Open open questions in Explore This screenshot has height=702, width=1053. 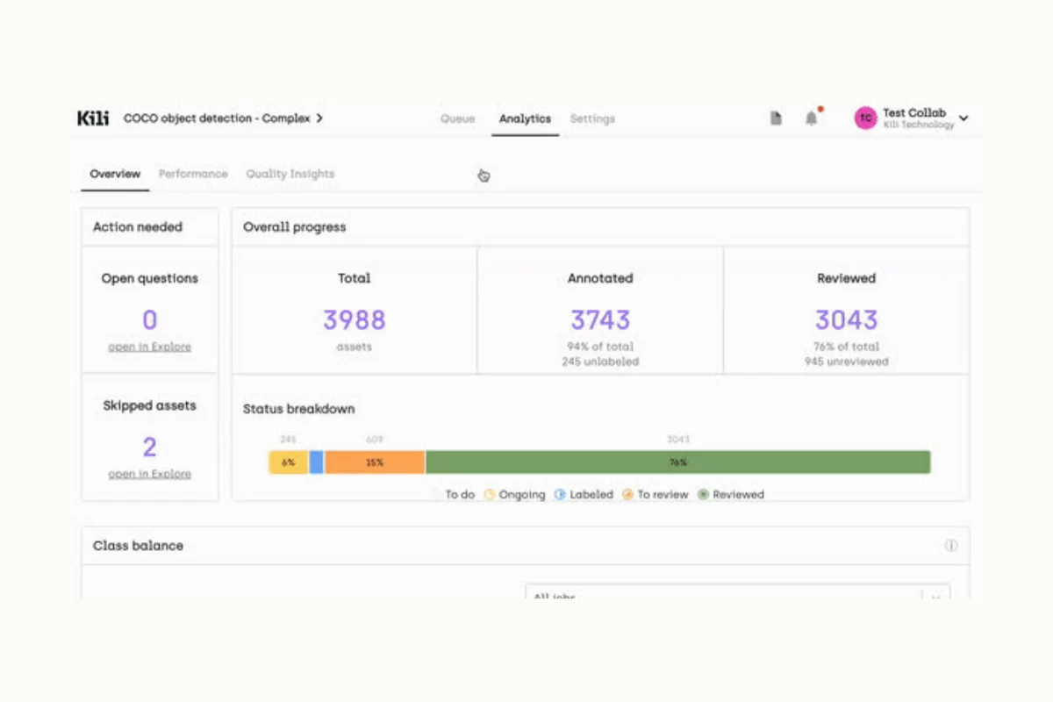(148, 346)
